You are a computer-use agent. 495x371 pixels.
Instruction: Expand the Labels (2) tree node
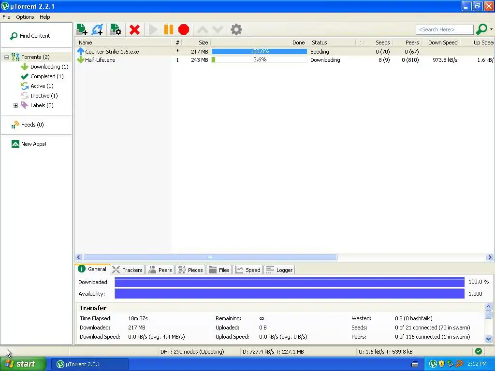tap(15, 105)
